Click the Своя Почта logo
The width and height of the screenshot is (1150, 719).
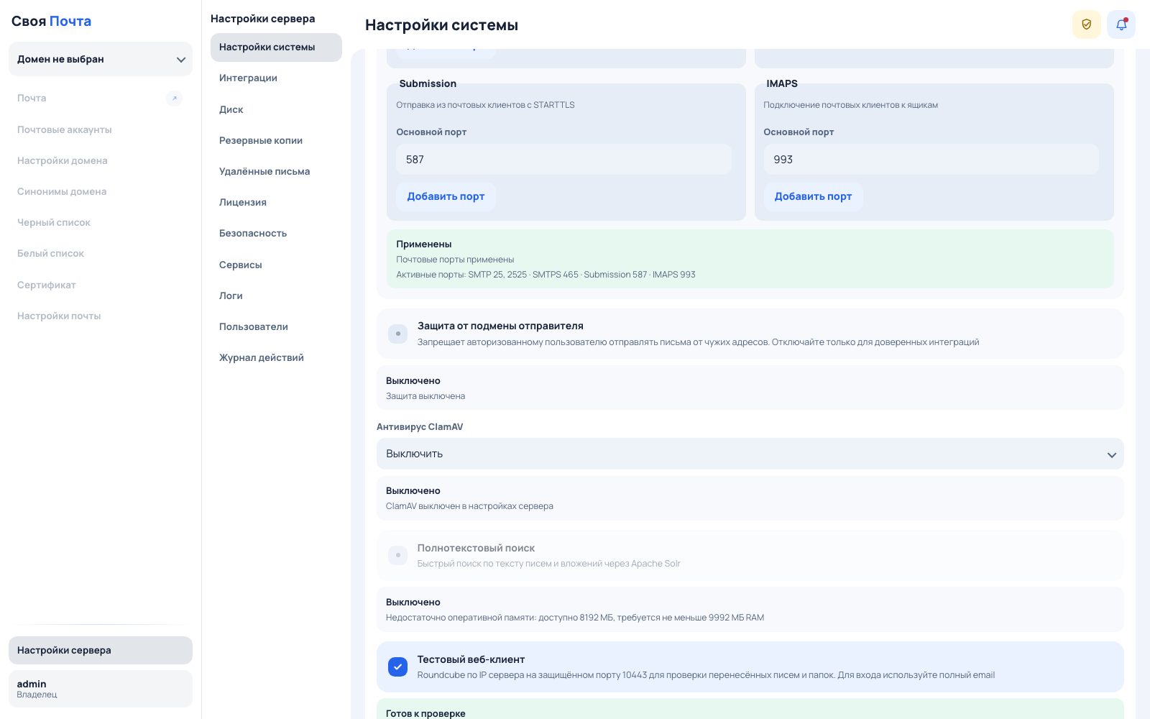click(x=51, y=21)
